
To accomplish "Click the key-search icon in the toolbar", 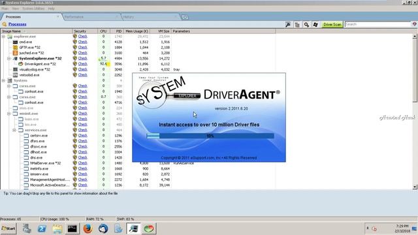I will point(306,25).
